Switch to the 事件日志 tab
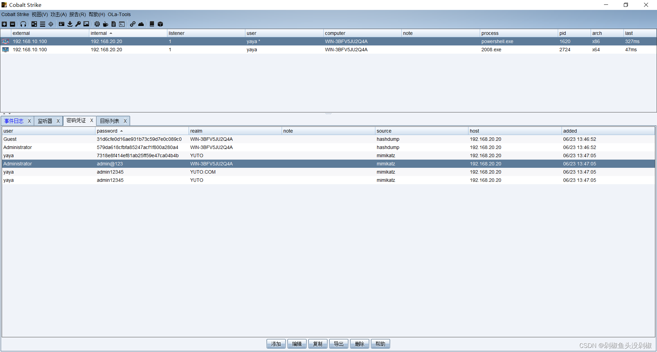Viewport: 657px width, 352px height. point(14,121)
